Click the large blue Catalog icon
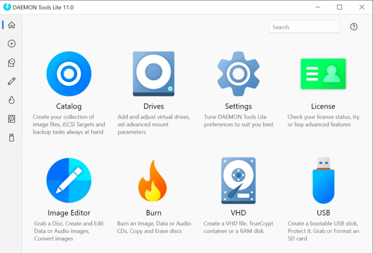Image resolution: width=373 pixels, height=253 pixels. click(69, 74)
